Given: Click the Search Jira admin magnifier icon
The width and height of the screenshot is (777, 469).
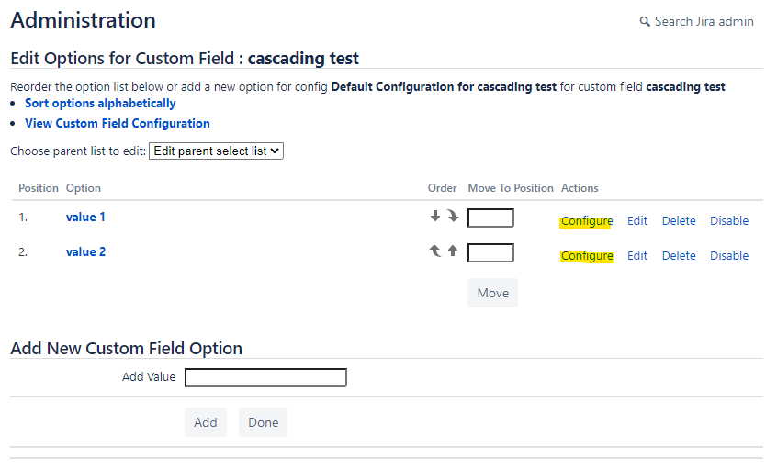Looking at the screenshot, I should [645, 22].
